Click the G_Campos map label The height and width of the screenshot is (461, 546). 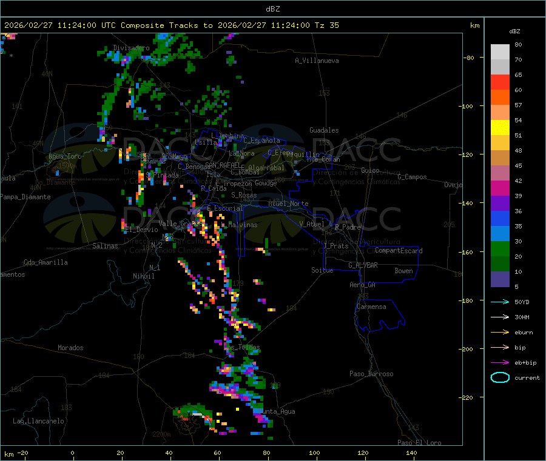coord(412,177)
